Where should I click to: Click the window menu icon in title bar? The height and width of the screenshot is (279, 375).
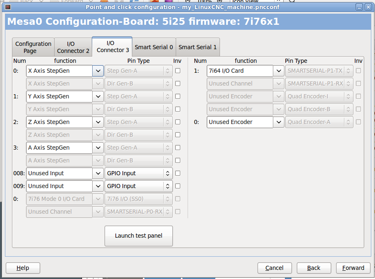[8, 7]
